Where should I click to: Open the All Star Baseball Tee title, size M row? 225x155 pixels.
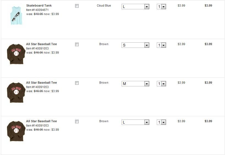point(42,83)
